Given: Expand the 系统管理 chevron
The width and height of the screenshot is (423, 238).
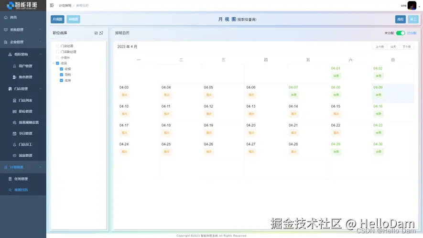Looking at the screenshot, I should pyautogui.click(x=41, y=30).
